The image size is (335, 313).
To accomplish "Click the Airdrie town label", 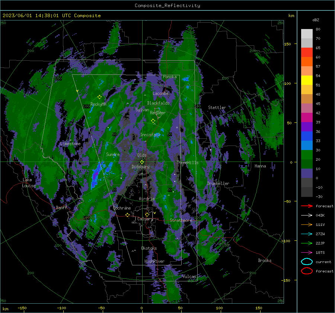I will 147,199.
